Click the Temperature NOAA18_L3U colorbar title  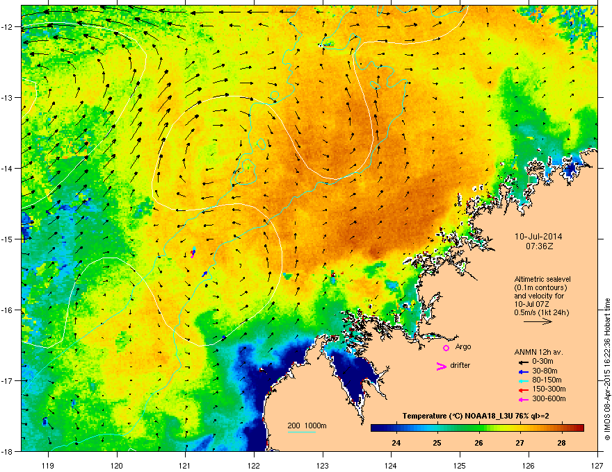476,416
